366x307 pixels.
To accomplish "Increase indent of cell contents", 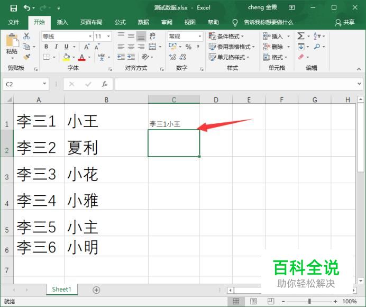I will [x=131, y=57].
